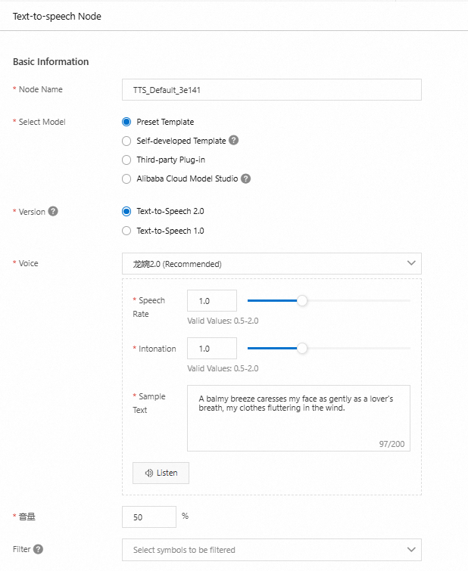Choose Alibaba Cloud Model Studio option

coord(126,179)
